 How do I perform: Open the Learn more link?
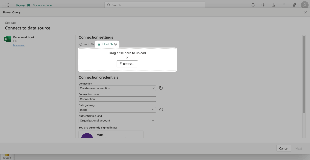click(x=19, y=45)
